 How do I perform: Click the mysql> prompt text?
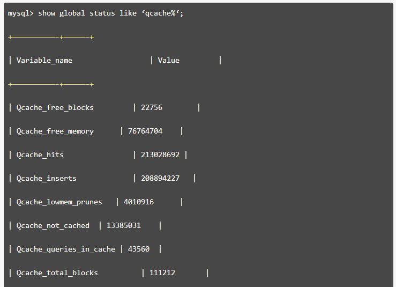20,13
